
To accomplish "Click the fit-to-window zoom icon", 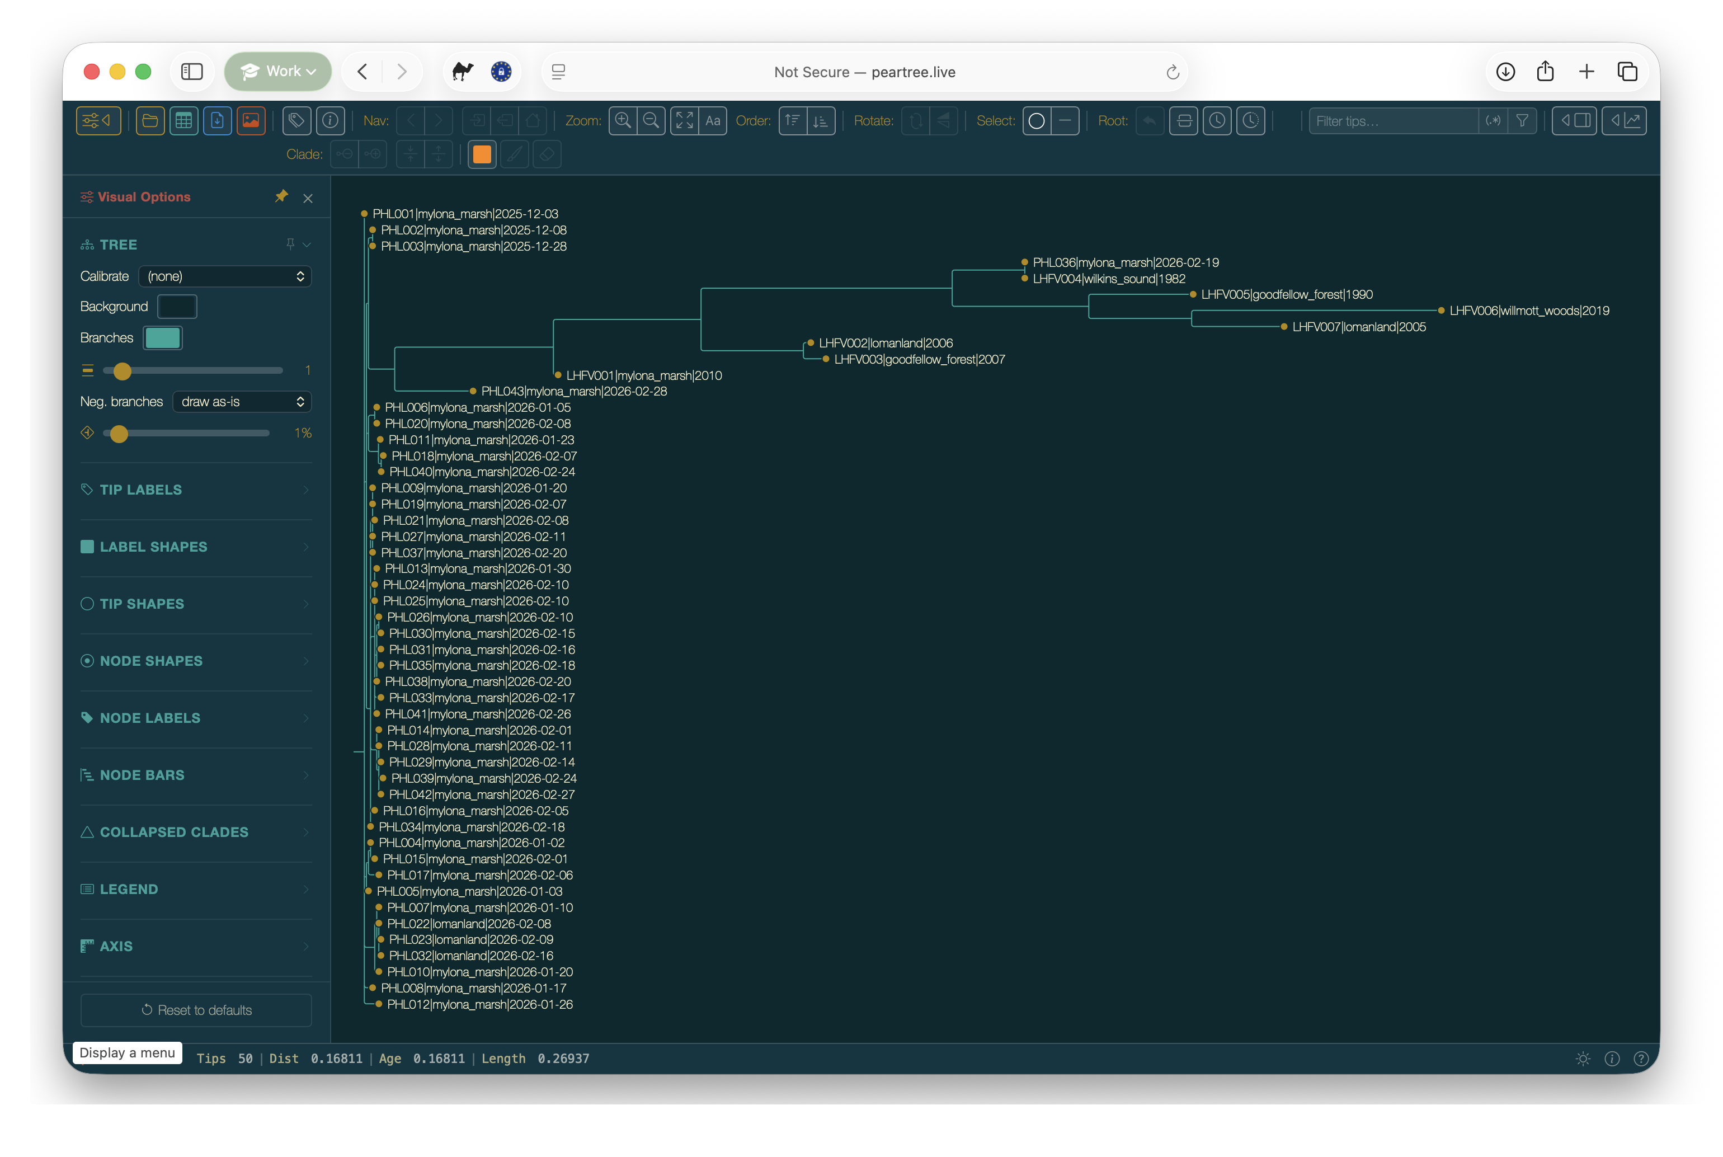I will 685,121.
